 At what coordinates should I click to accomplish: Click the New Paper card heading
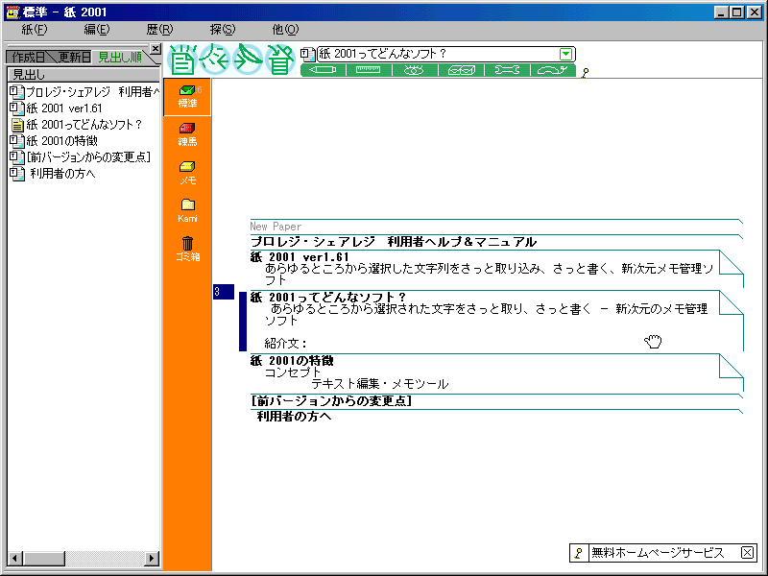[276, 227]
